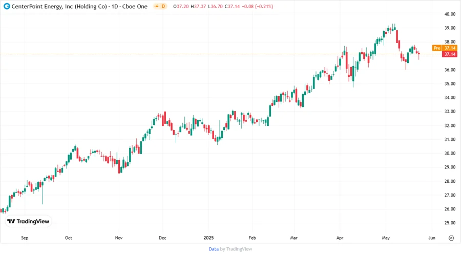Open the TradingView attribution link
This screenshot has height=255, width=461.
[x=239, y=249]
